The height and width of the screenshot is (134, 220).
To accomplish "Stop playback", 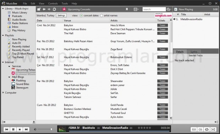I will 20,129.
